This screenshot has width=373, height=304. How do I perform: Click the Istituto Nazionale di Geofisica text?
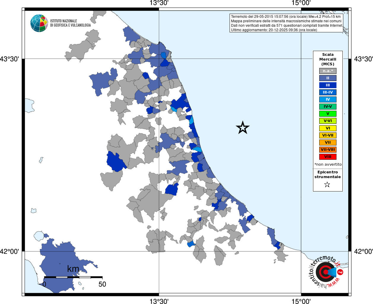pos(70,23)
